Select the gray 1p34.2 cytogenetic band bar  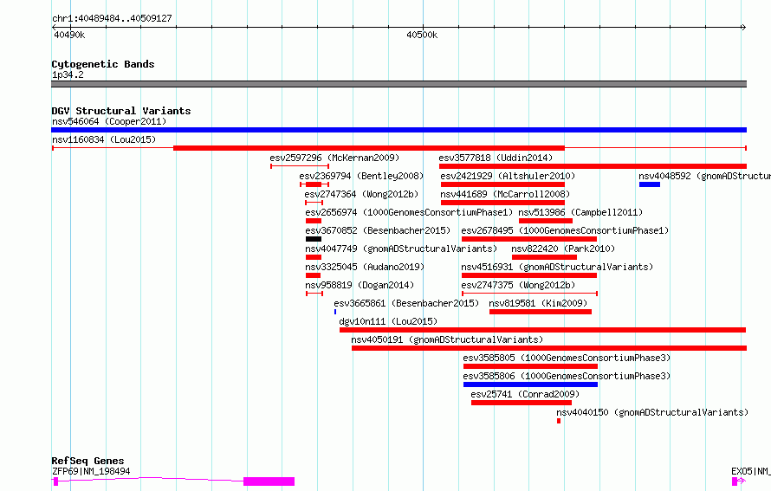[x=398, y=85]
